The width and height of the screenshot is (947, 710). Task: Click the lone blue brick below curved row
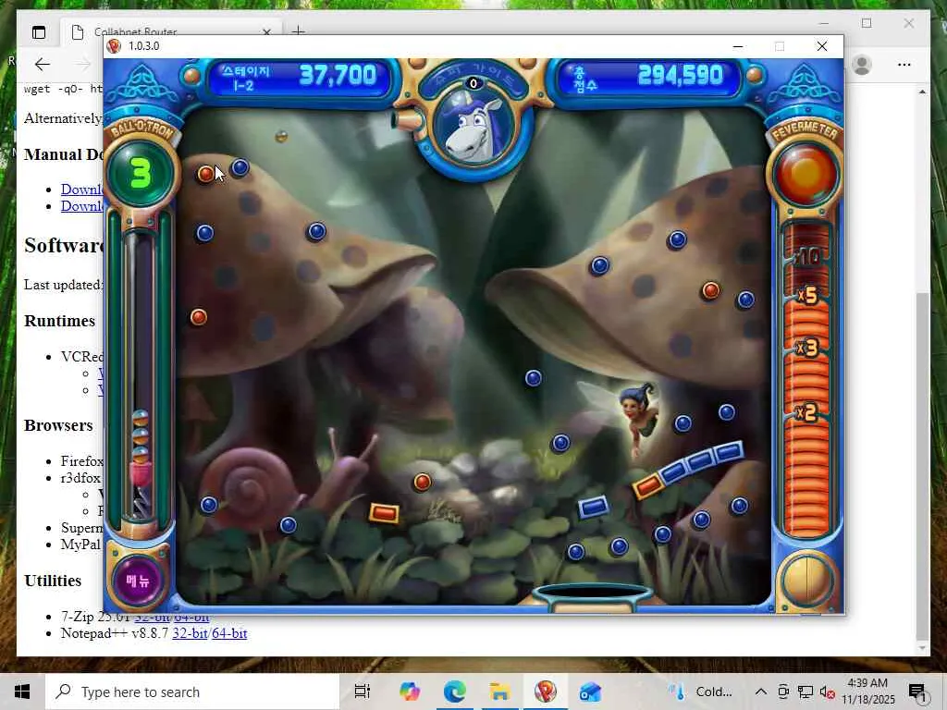point(593,507)
